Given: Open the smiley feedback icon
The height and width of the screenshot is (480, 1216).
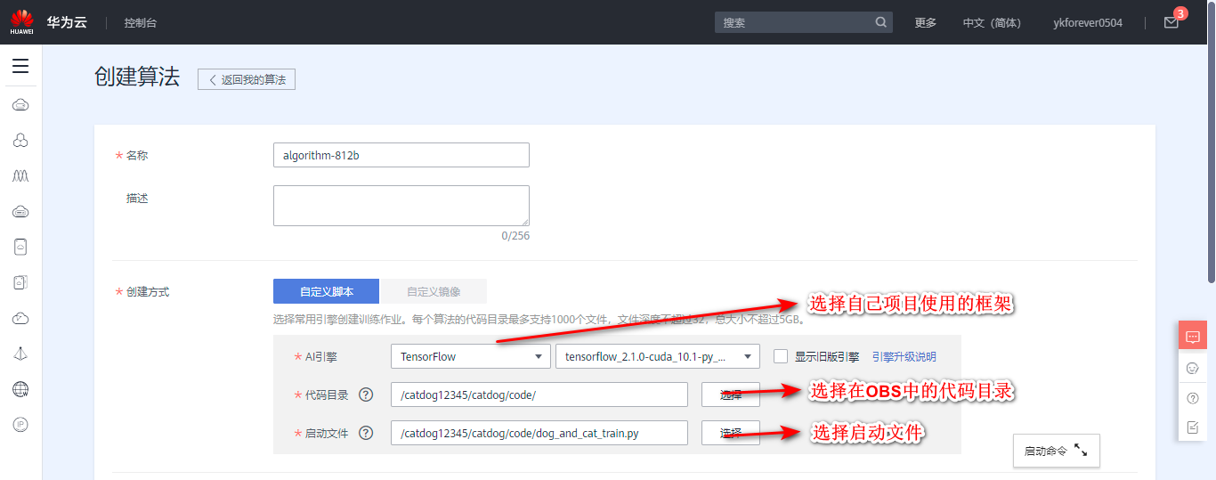Looking at the screenshot, I should 1193,368.
